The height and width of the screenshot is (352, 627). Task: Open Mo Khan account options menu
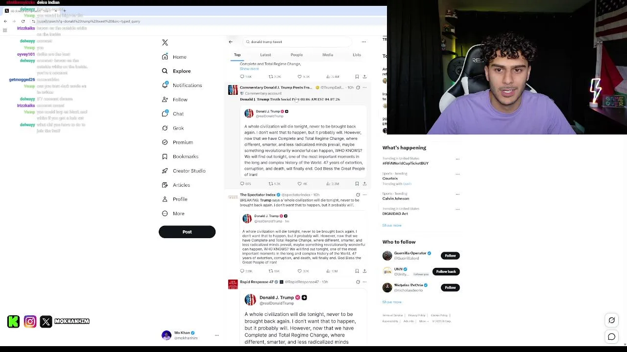[217, 335]
